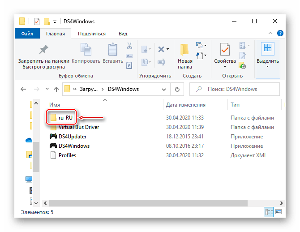Open Easy access dropdown arrow

click(205, 56)
